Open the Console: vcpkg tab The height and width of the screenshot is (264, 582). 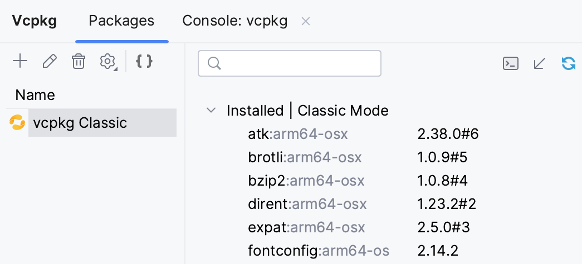[234, 21]
